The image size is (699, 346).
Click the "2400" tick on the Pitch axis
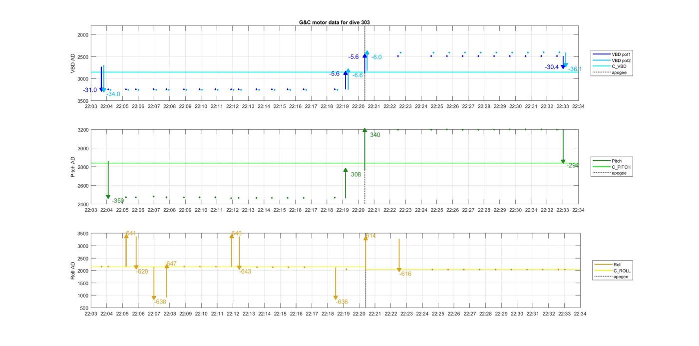coord(82,204)
